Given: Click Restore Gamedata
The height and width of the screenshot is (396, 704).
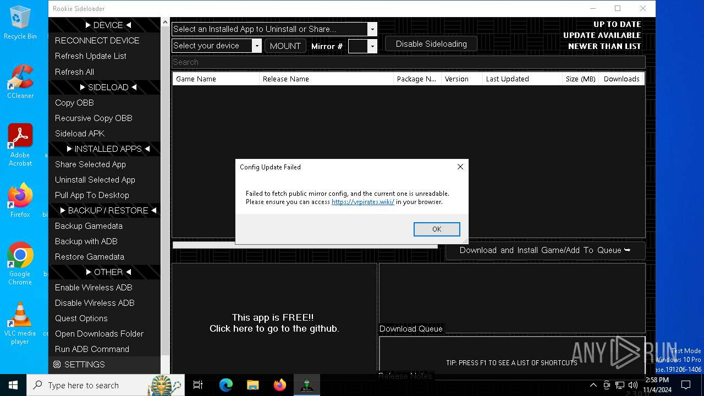Looking at the screenshot, I should (x=105, y=257).
